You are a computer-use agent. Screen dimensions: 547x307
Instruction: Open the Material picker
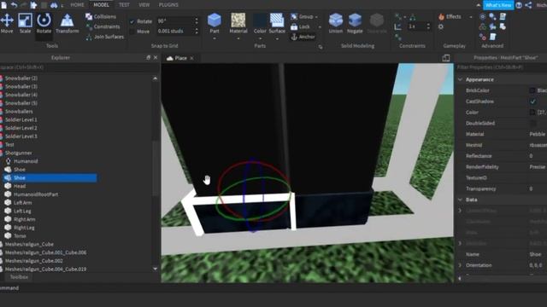coord(238,24)
